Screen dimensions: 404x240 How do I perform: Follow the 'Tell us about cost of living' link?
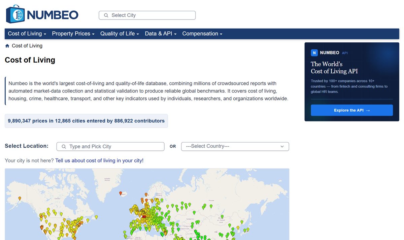pyautogui.click(x=99, y=161)
